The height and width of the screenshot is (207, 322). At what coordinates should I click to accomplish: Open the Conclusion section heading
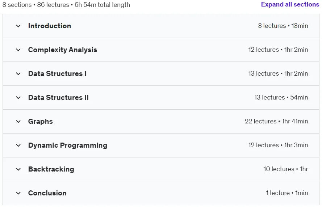click(x=47, y=193)
